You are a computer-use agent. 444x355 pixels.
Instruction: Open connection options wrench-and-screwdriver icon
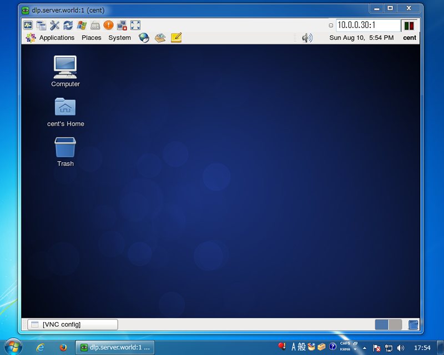(x=54, y=25)
